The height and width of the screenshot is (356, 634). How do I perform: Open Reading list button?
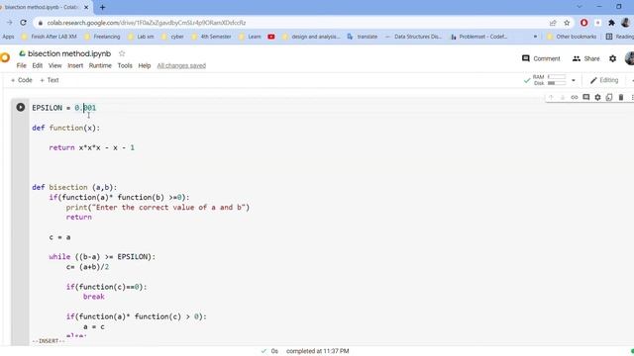coord(619,37)
